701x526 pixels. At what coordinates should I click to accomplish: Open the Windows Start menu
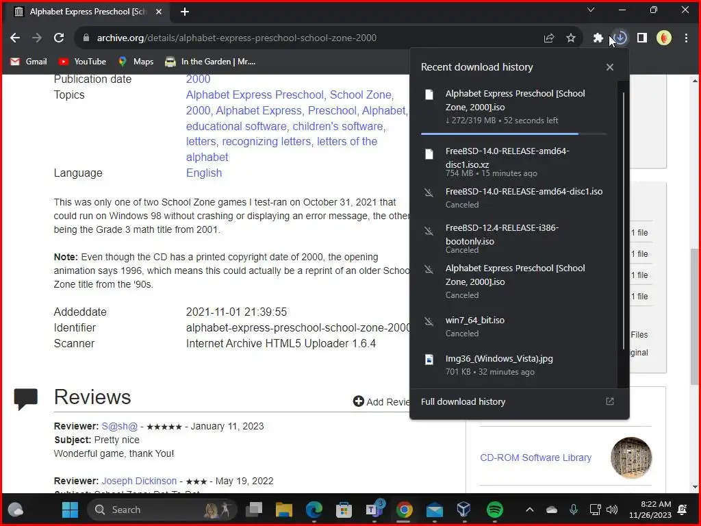coord(71,510)
